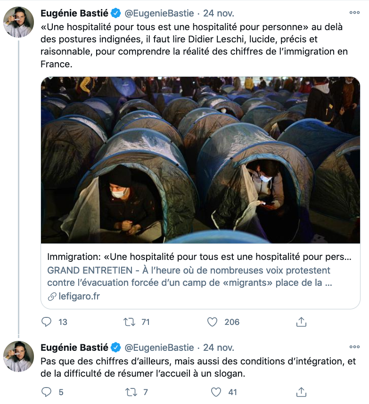Click @EugenieBastie handle on second tweet
Viewport: 369px width, 404px height.
click(159, 347)
